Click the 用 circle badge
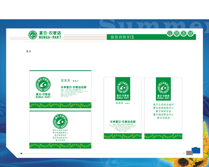Screen dimensions: 209x167 point(177,33)
